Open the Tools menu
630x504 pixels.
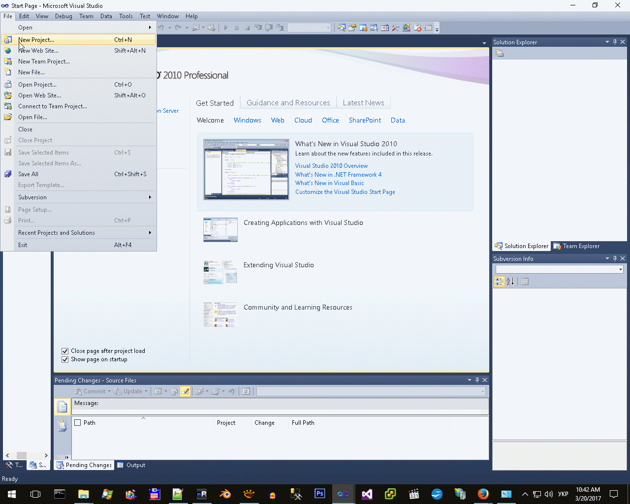pyautogui.click(x=126, y=16)
